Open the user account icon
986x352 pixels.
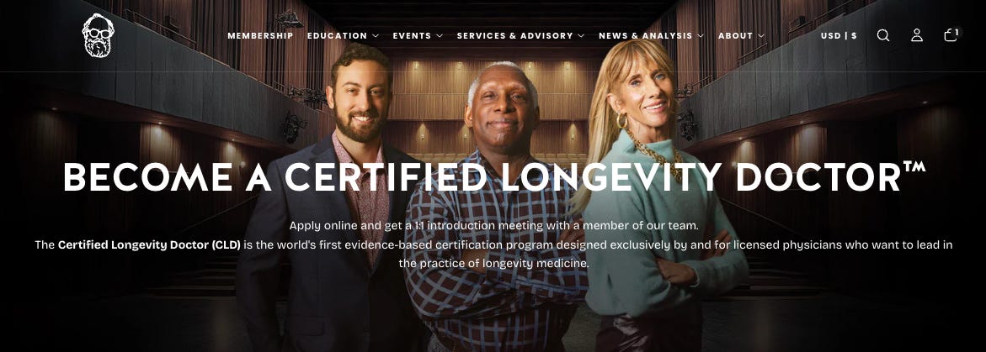[x=917, y=35]
